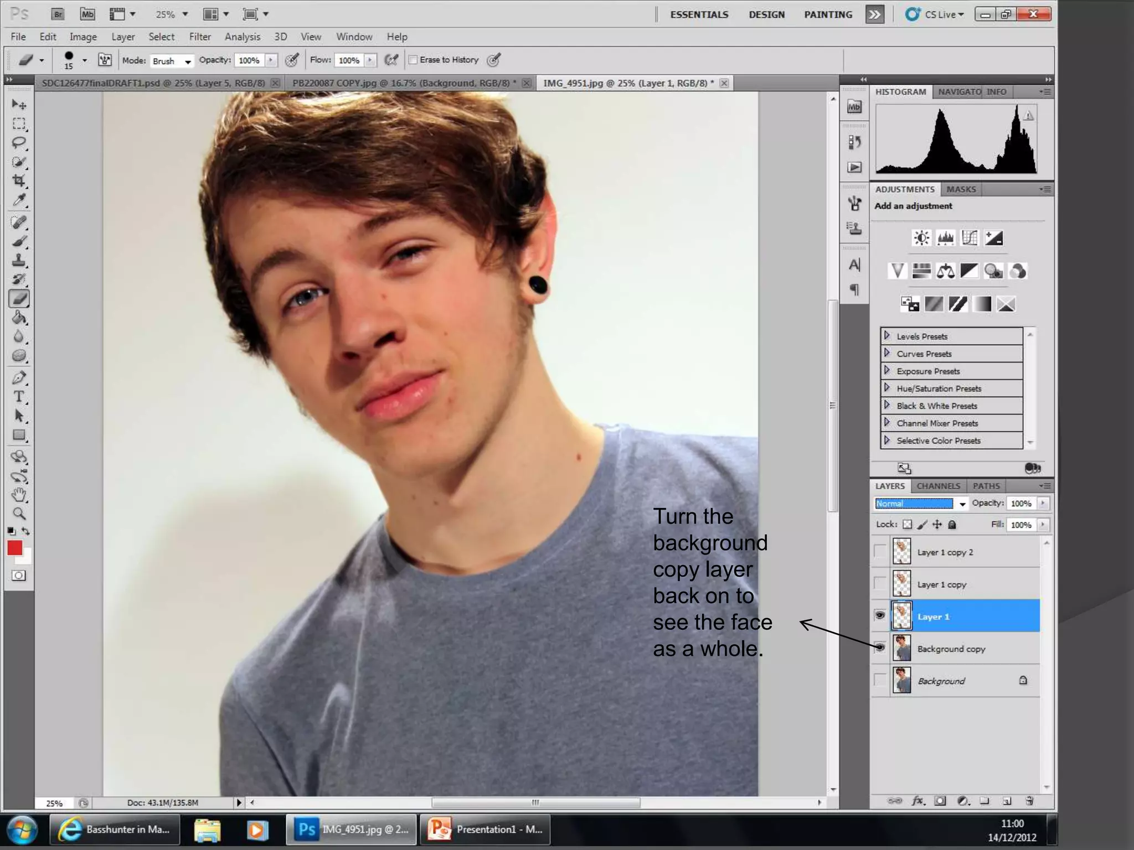Select the History Brush tool
The width and height of the screenshot is (1134, 850).
[x=19, y=279]
